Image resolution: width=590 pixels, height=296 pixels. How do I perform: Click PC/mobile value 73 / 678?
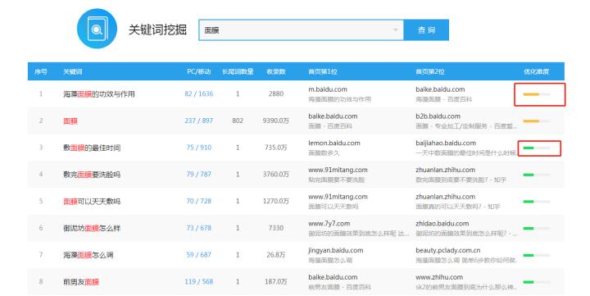coord(198,227)
